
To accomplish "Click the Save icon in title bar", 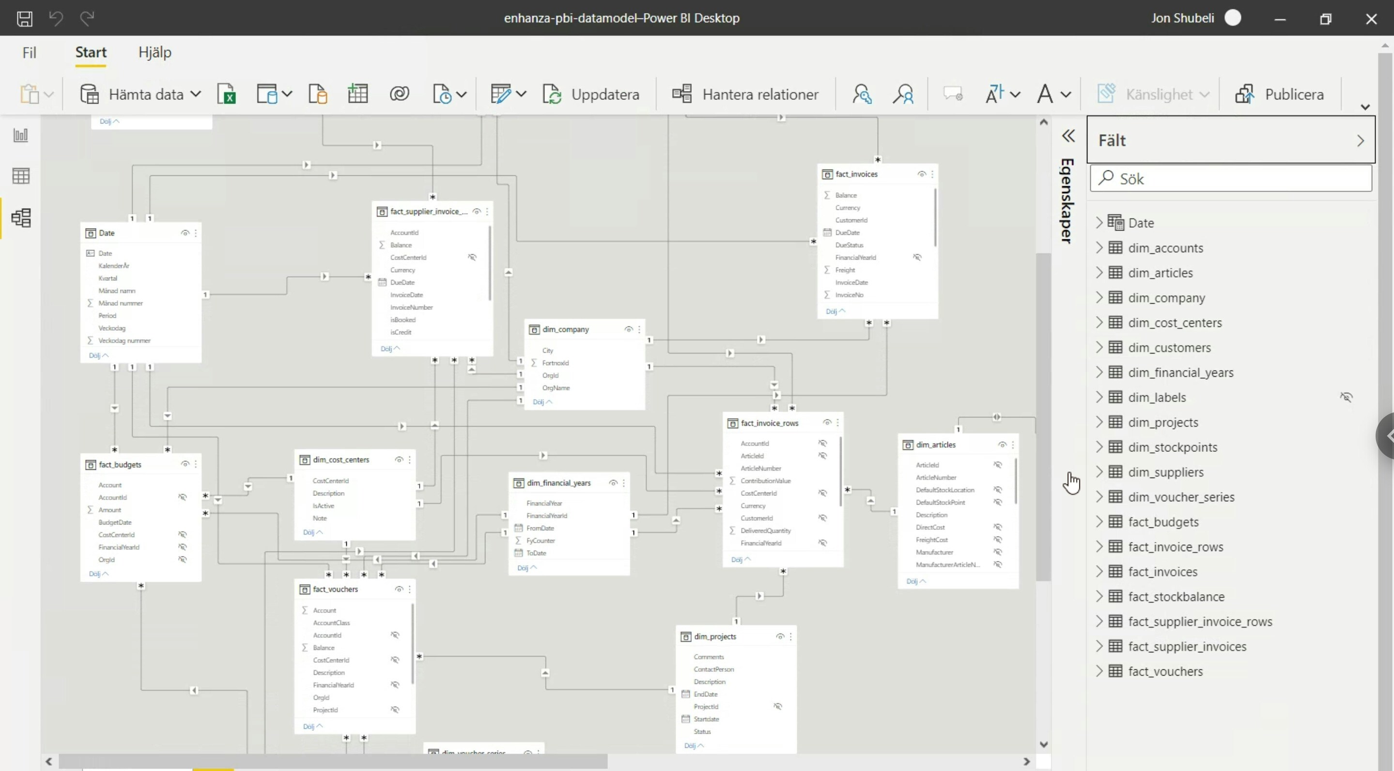I will (24, 18).
